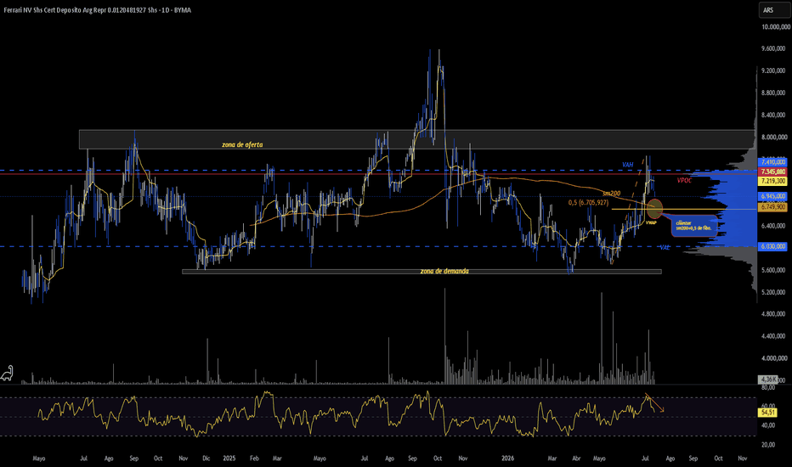Select the VAL line label
792x467 pixels.
pos(665,247)
